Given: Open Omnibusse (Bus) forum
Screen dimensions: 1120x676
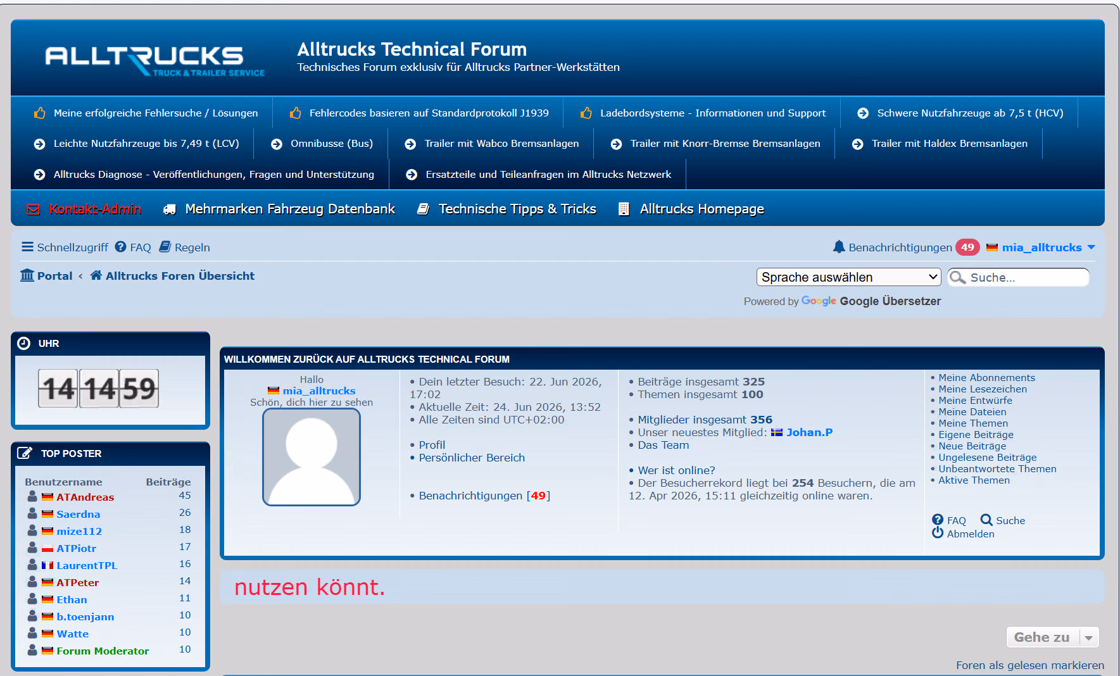Looking at the screenshot, I should 332,144.
